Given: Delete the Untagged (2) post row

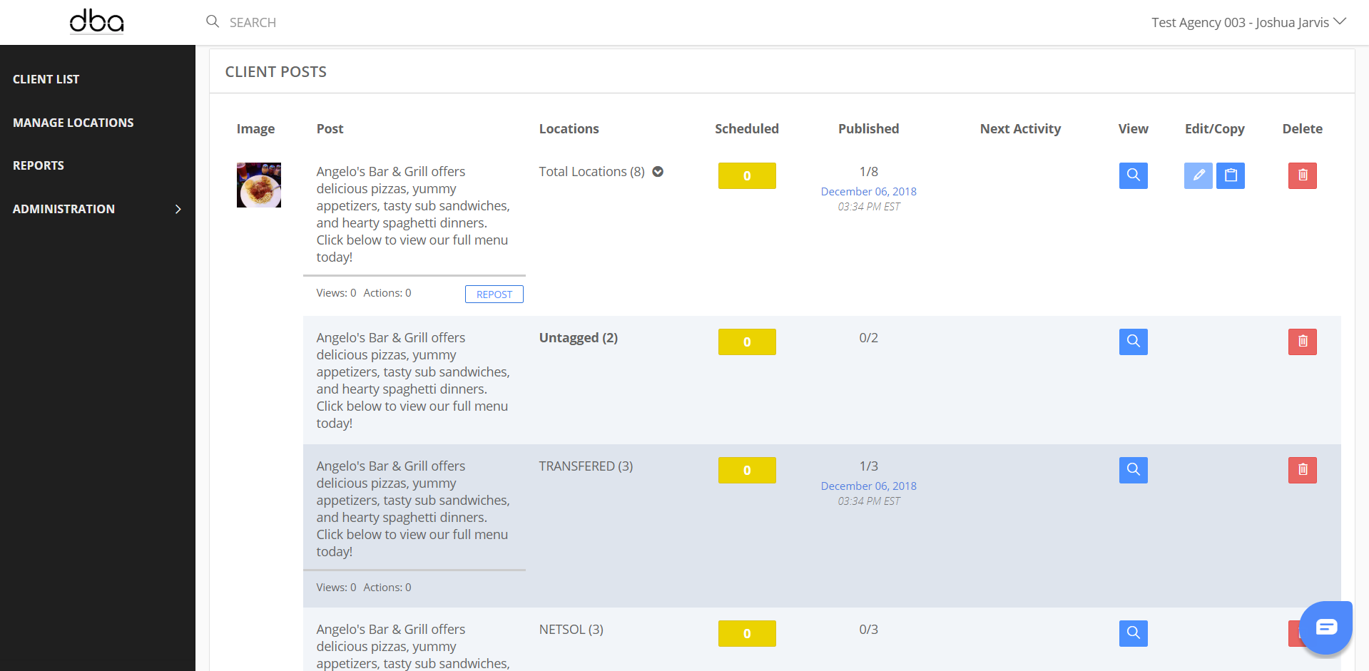Looking at the screenshot, I should click(1302, 342).
